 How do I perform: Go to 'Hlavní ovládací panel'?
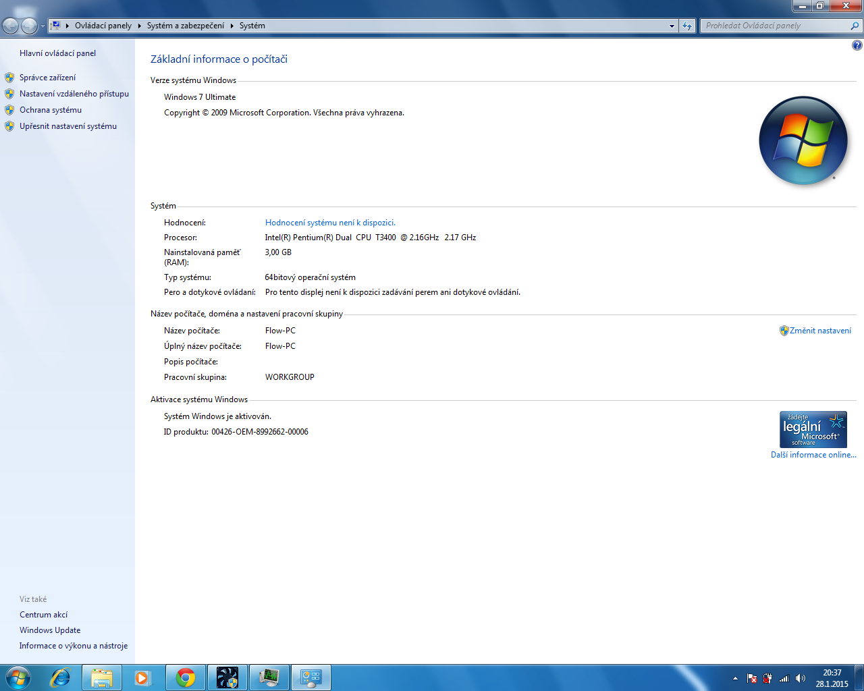click(57, 53)
